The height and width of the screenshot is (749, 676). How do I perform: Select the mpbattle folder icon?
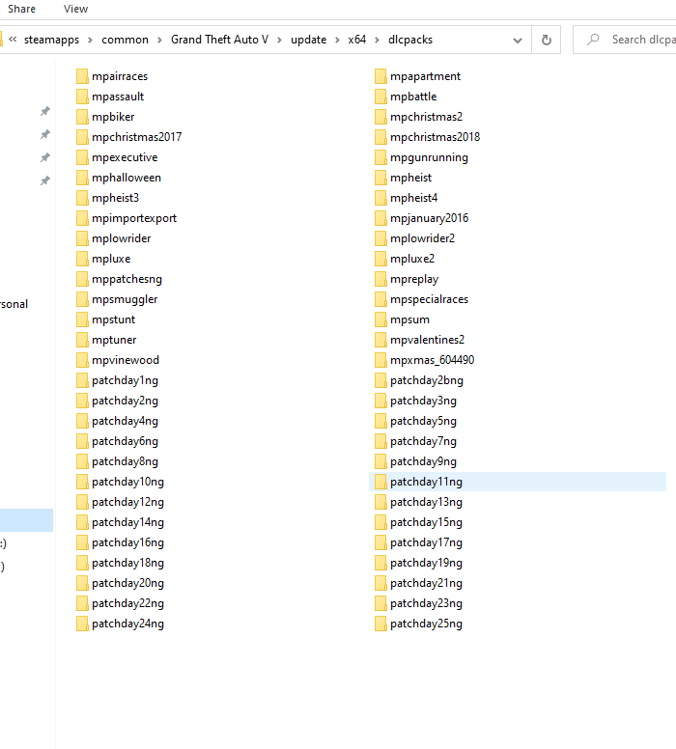click(380, 97)
